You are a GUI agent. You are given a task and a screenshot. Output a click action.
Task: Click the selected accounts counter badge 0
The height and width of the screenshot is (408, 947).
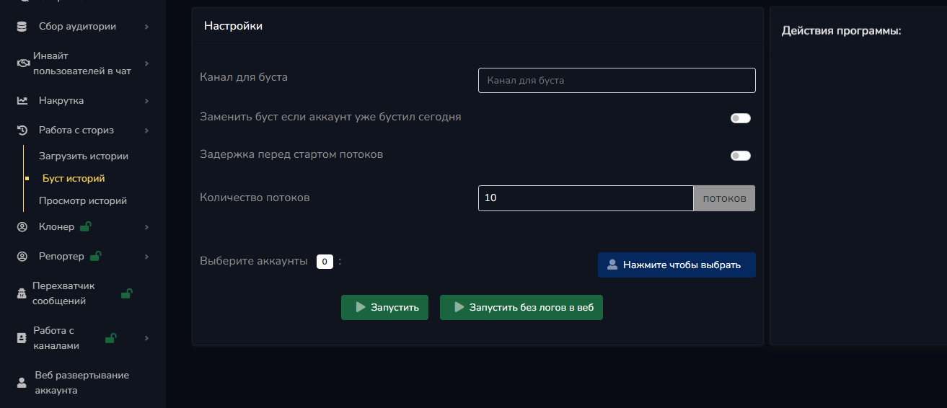pyautogui.click(x=325, y=262)
